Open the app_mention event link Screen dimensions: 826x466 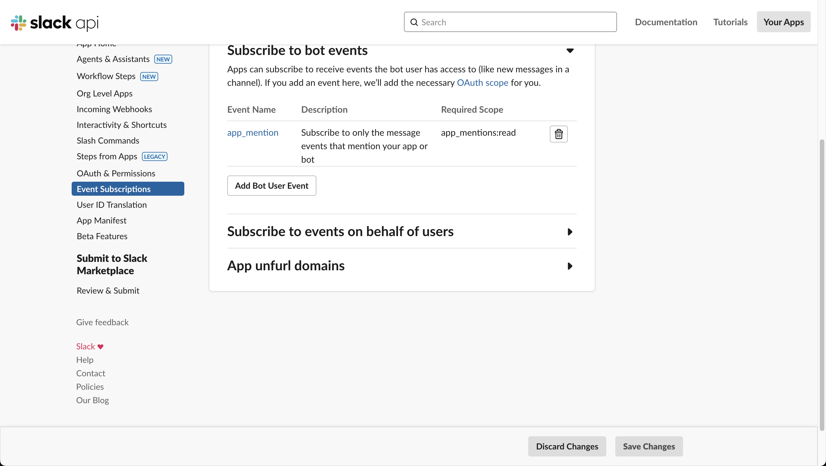click(253, 133)
